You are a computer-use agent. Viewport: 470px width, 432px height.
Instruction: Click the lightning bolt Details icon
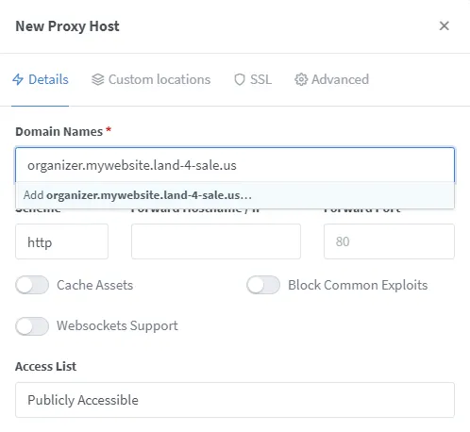(18, 79)
